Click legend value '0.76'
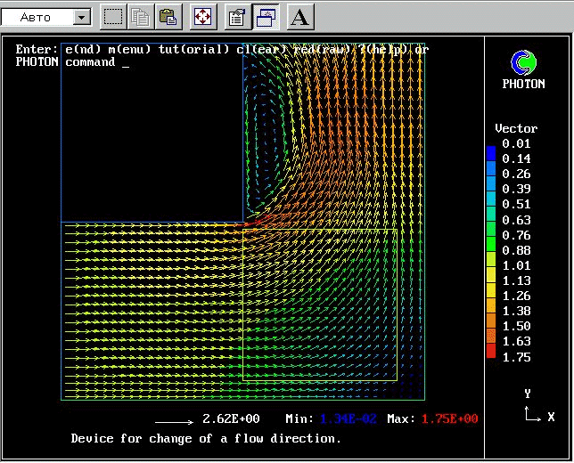Viewport: 574px width, 463px height. point(516,235)
